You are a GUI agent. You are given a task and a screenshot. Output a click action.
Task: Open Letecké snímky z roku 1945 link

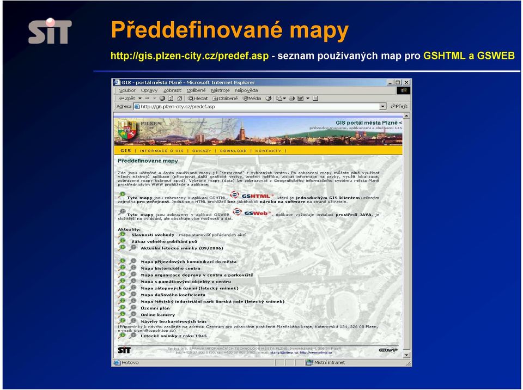click(x=174, y=336)
